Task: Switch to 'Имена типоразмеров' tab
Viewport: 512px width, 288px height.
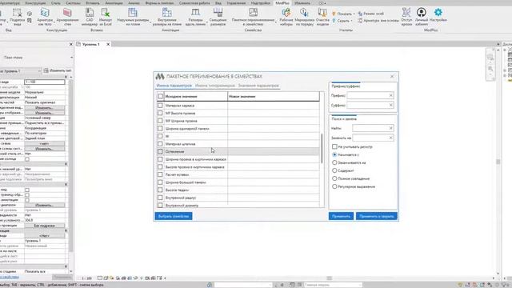Action: (215, 86)
